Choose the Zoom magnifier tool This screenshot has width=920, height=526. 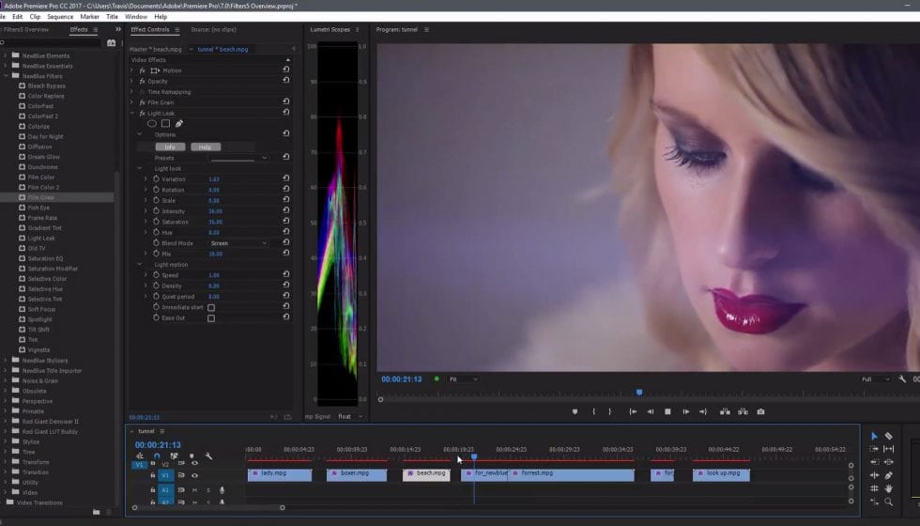coord(889,502)
